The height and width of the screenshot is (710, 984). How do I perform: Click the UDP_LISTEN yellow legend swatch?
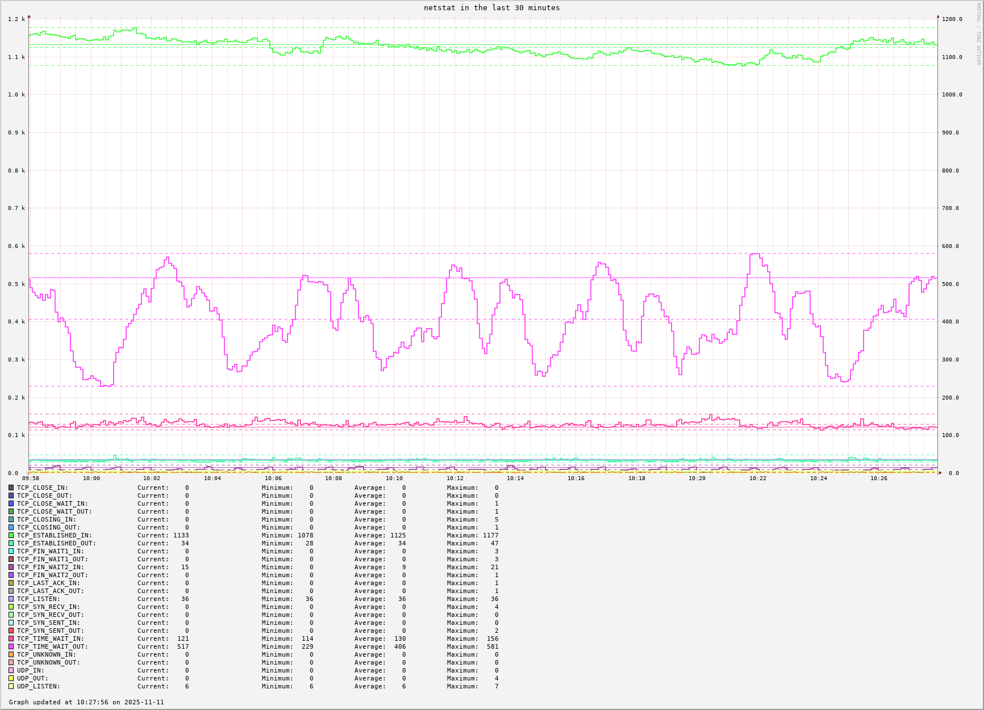[11, 686]
